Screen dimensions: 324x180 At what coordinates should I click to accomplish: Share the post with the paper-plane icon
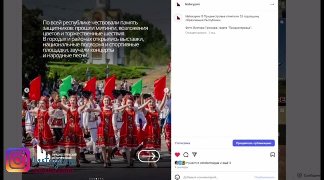(x=194, y=155)
